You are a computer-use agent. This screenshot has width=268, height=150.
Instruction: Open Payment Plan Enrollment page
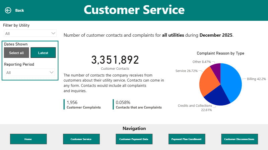(187, 139)
